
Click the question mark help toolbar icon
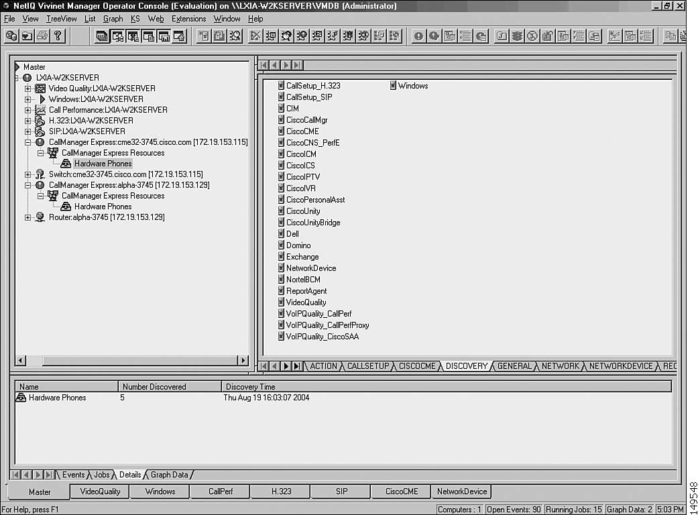[58, 36]
